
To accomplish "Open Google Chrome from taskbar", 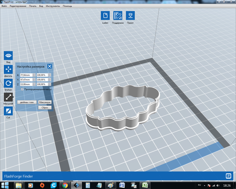I will (65, 185).
